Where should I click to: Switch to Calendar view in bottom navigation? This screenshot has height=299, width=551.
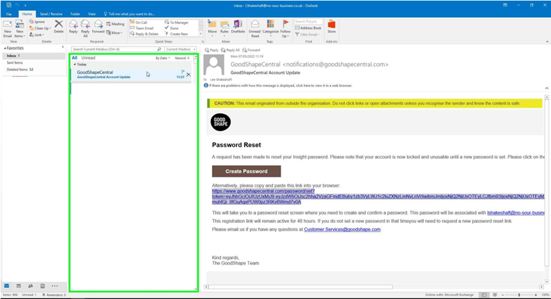coord(18,286)
